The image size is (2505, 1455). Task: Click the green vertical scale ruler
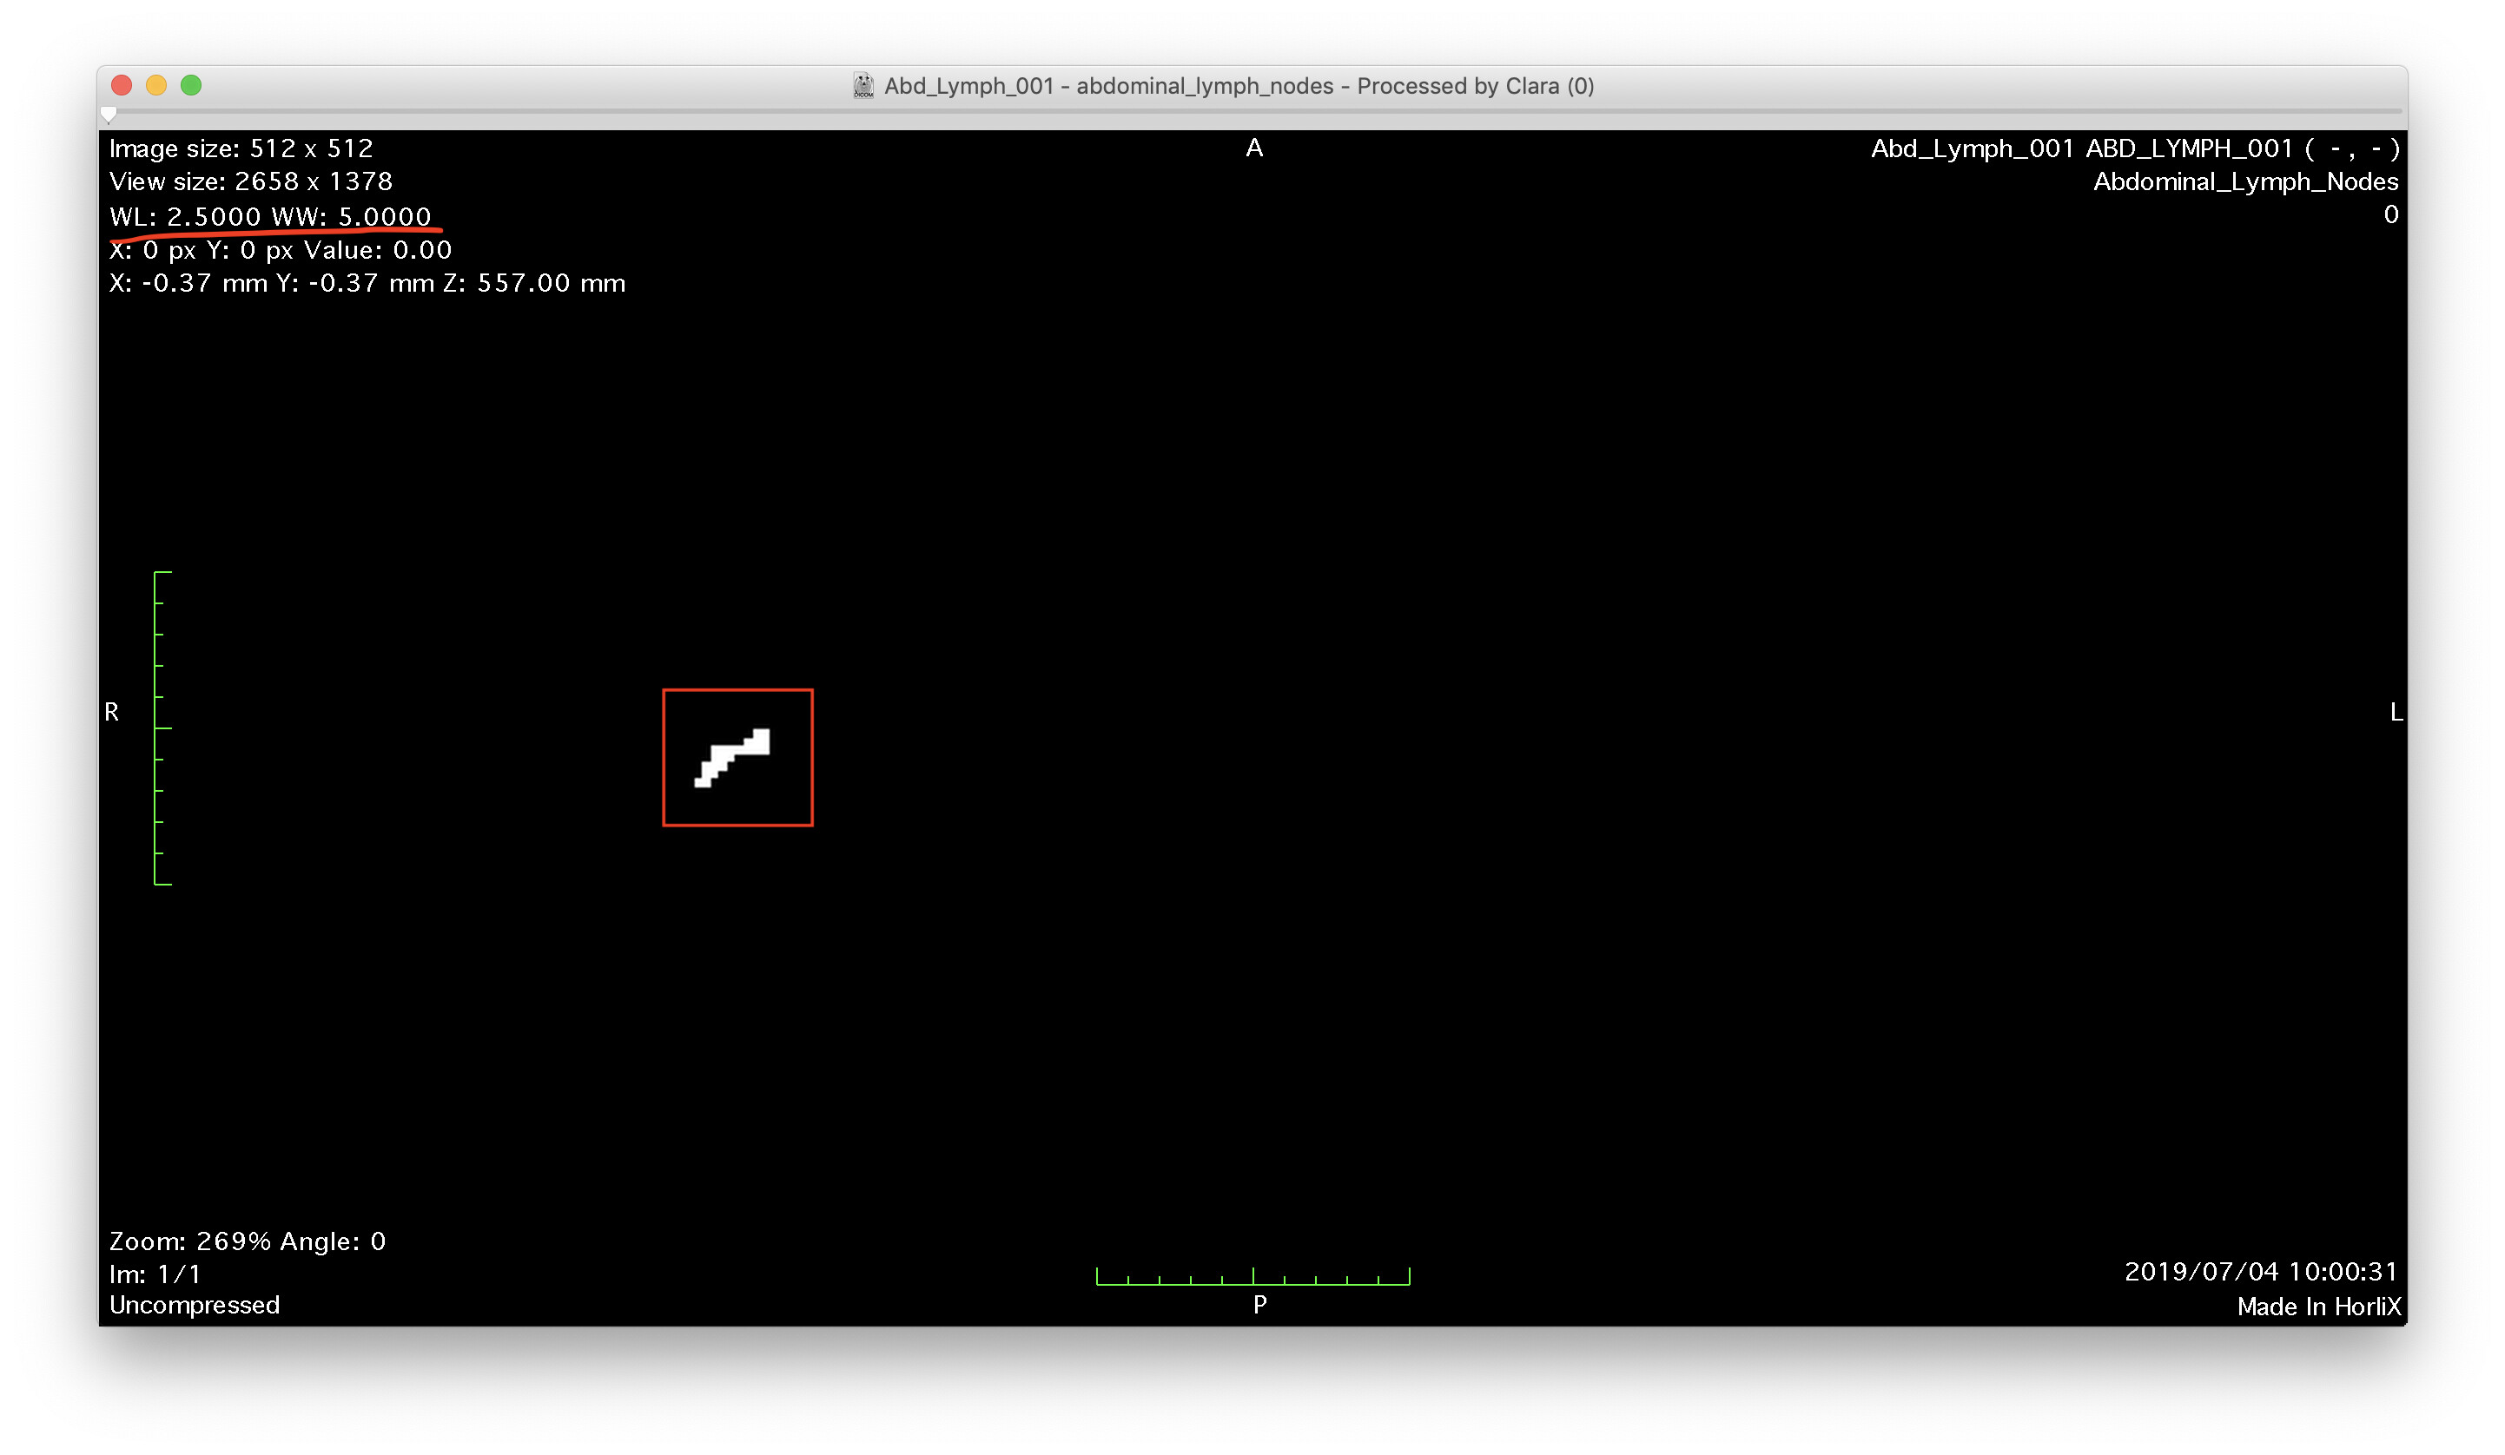coord(162,728)
